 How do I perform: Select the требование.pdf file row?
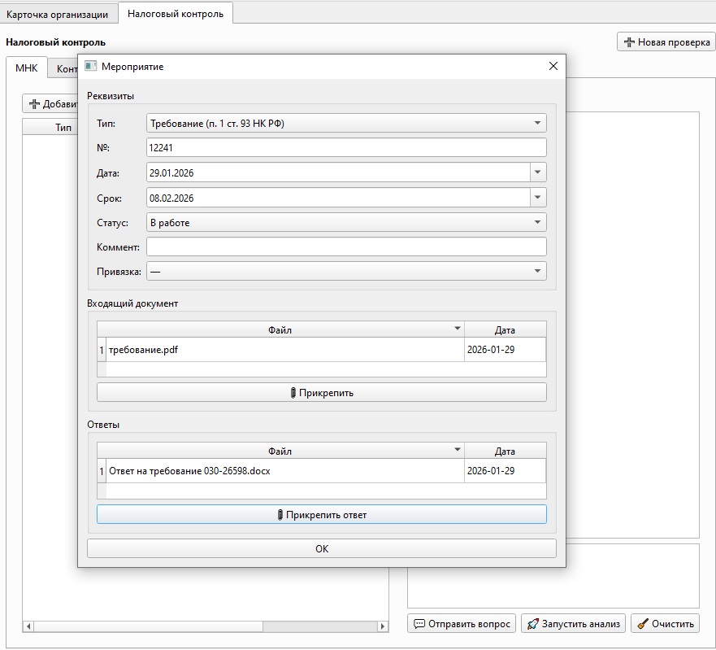point(284,349)
